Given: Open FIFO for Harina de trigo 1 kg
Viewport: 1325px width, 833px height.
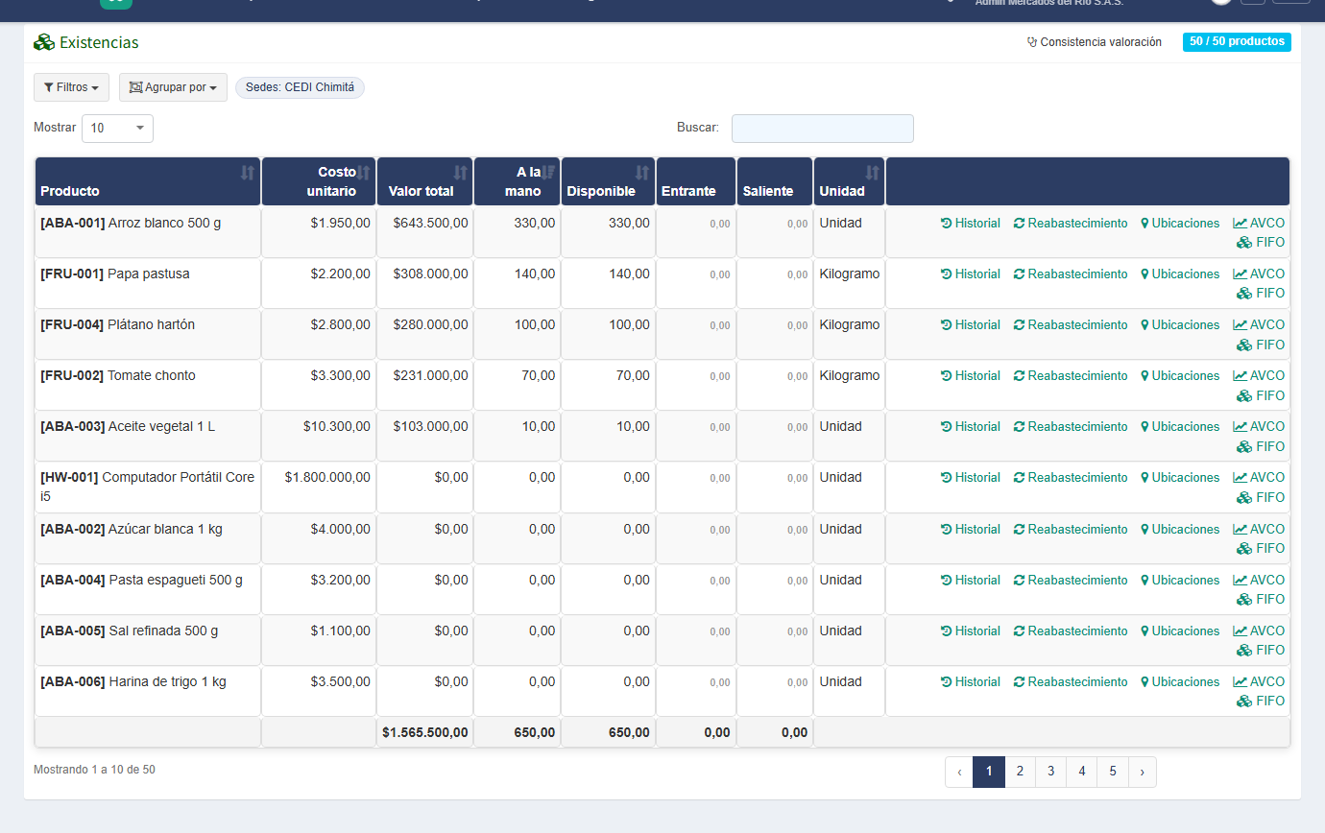Looking at the screenshot, I should pos(1261,702).
